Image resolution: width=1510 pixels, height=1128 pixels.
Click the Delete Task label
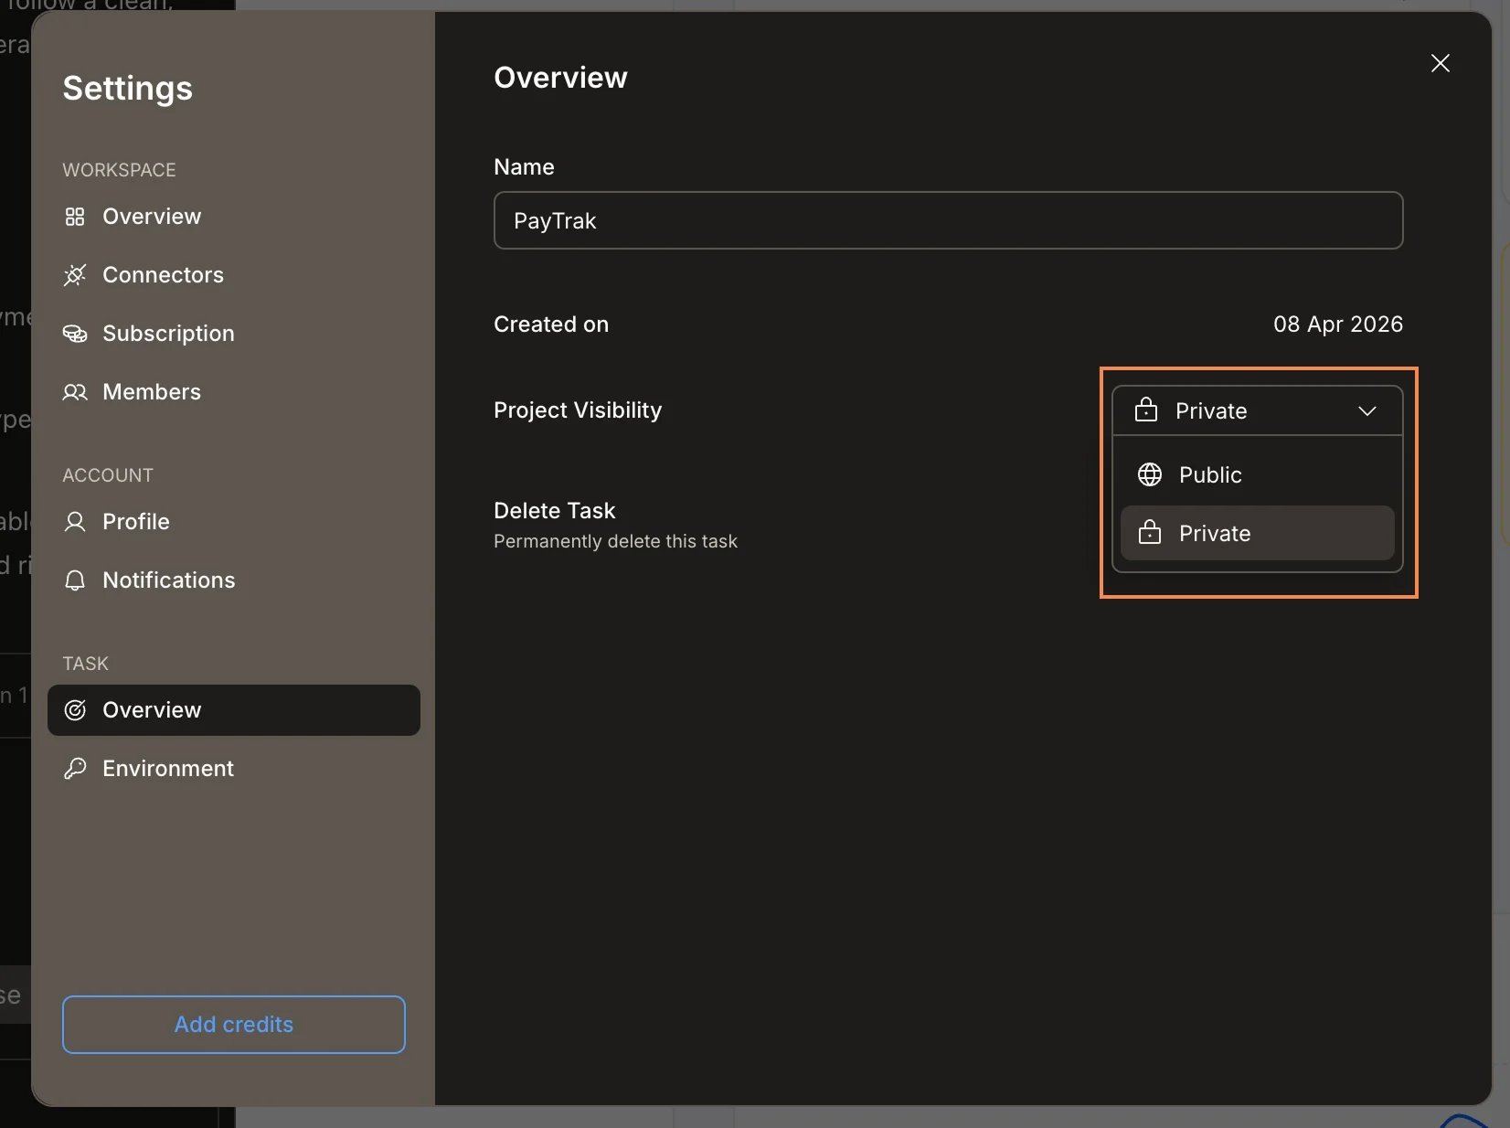tap(555, 510)
